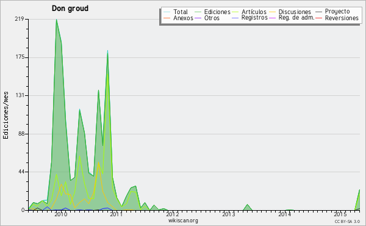Click the tallest peak at 219 edits
The height and width of the screenshot is (226, 366).
[x=57, y=20]
